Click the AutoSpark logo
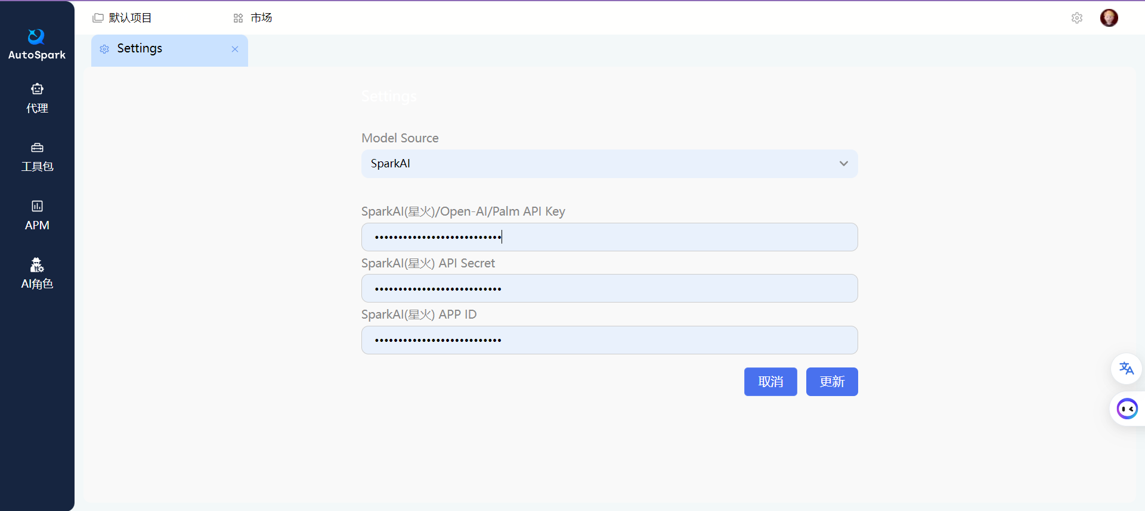This screenshot has height=511, width=1145. coord(37,45)
